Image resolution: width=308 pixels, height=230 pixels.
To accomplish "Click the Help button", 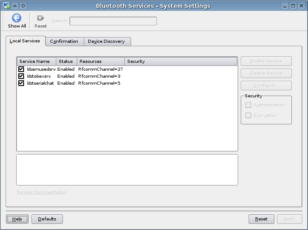I will pos(17,219).
